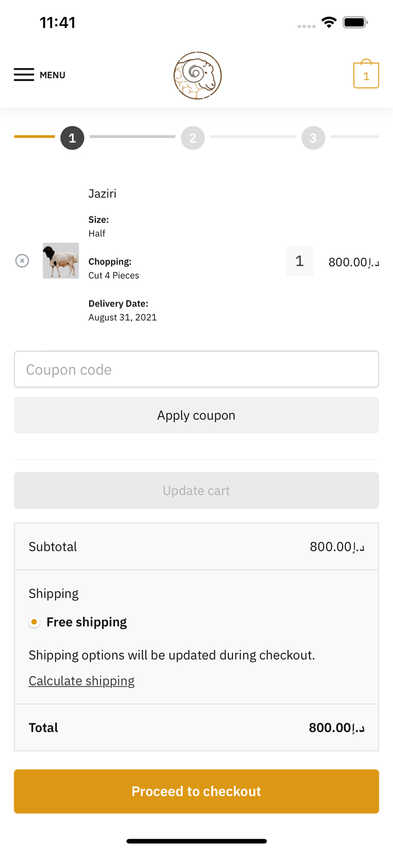Go to checkout step 1 circle

point(72,138)
